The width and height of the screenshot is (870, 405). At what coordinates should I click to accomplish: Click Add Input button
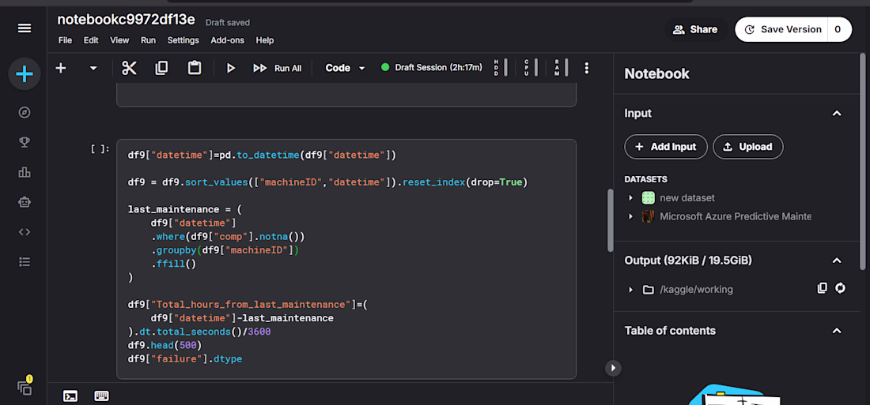tap(666, 147)
